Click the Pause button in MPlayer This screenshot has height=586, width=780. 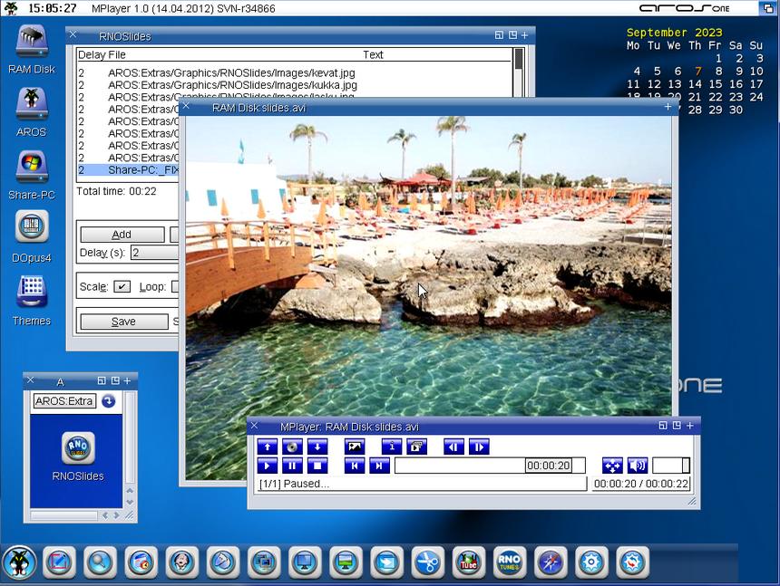click(x=292, y=466)
